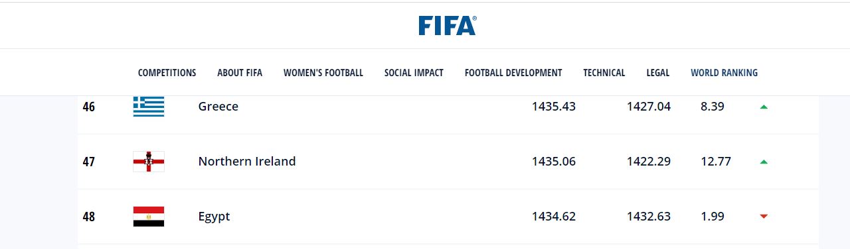This screenshot has height=249, width=850.
Task: Click the FIFA logo
Action: [x=447, y=25]
